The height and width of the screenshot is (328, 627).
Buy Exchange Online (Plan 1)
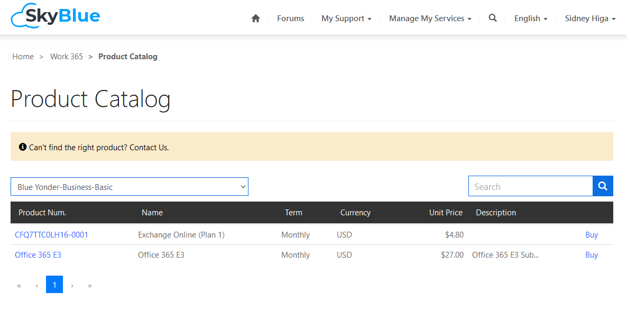tap(592, 235)
